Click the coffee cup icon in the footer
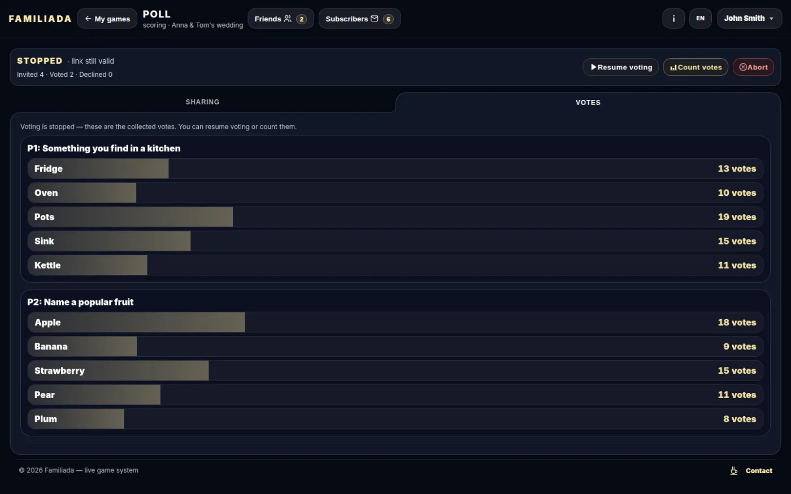The width and height of the screenshot is (791, 494). tap(734, 471)
